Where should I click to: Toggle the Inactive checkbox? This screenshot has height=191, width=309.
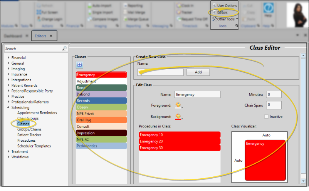(267, 117)
